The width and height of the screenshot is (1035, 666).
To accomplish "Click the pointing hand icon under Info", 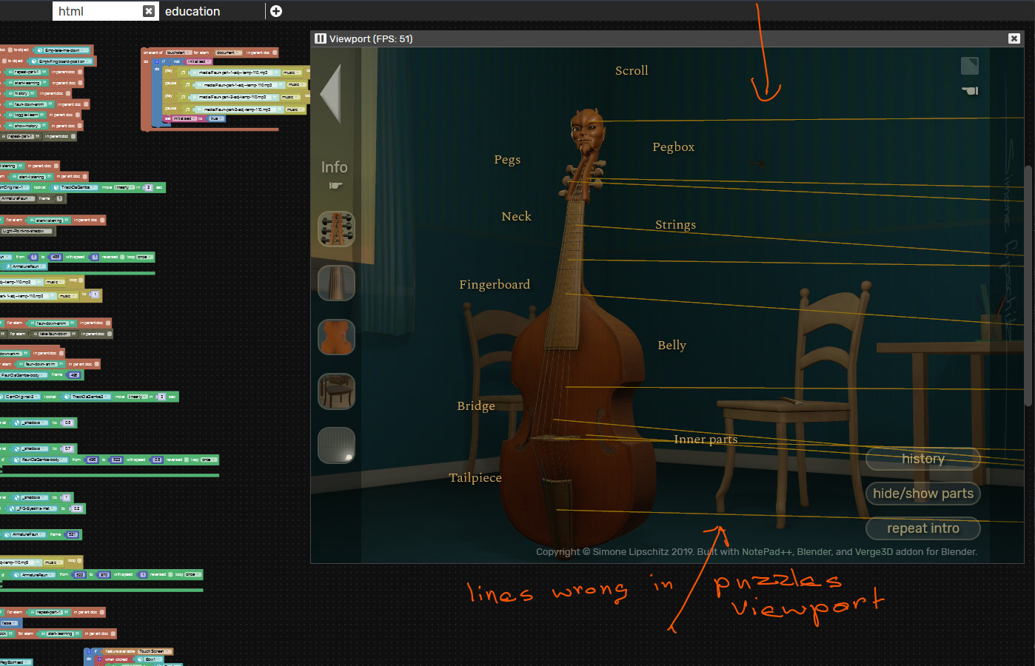I will pos(335,186).
